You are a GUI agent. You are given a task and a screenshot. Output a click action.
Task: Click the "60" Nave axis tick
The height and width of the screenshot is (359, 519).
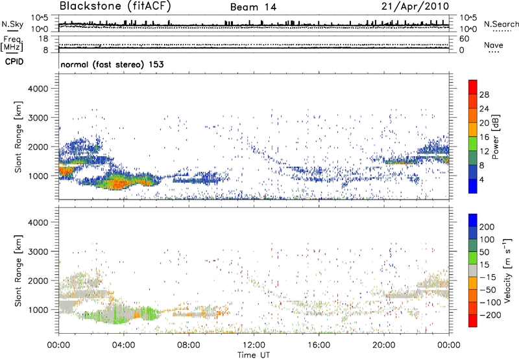(x=464, y=39)
